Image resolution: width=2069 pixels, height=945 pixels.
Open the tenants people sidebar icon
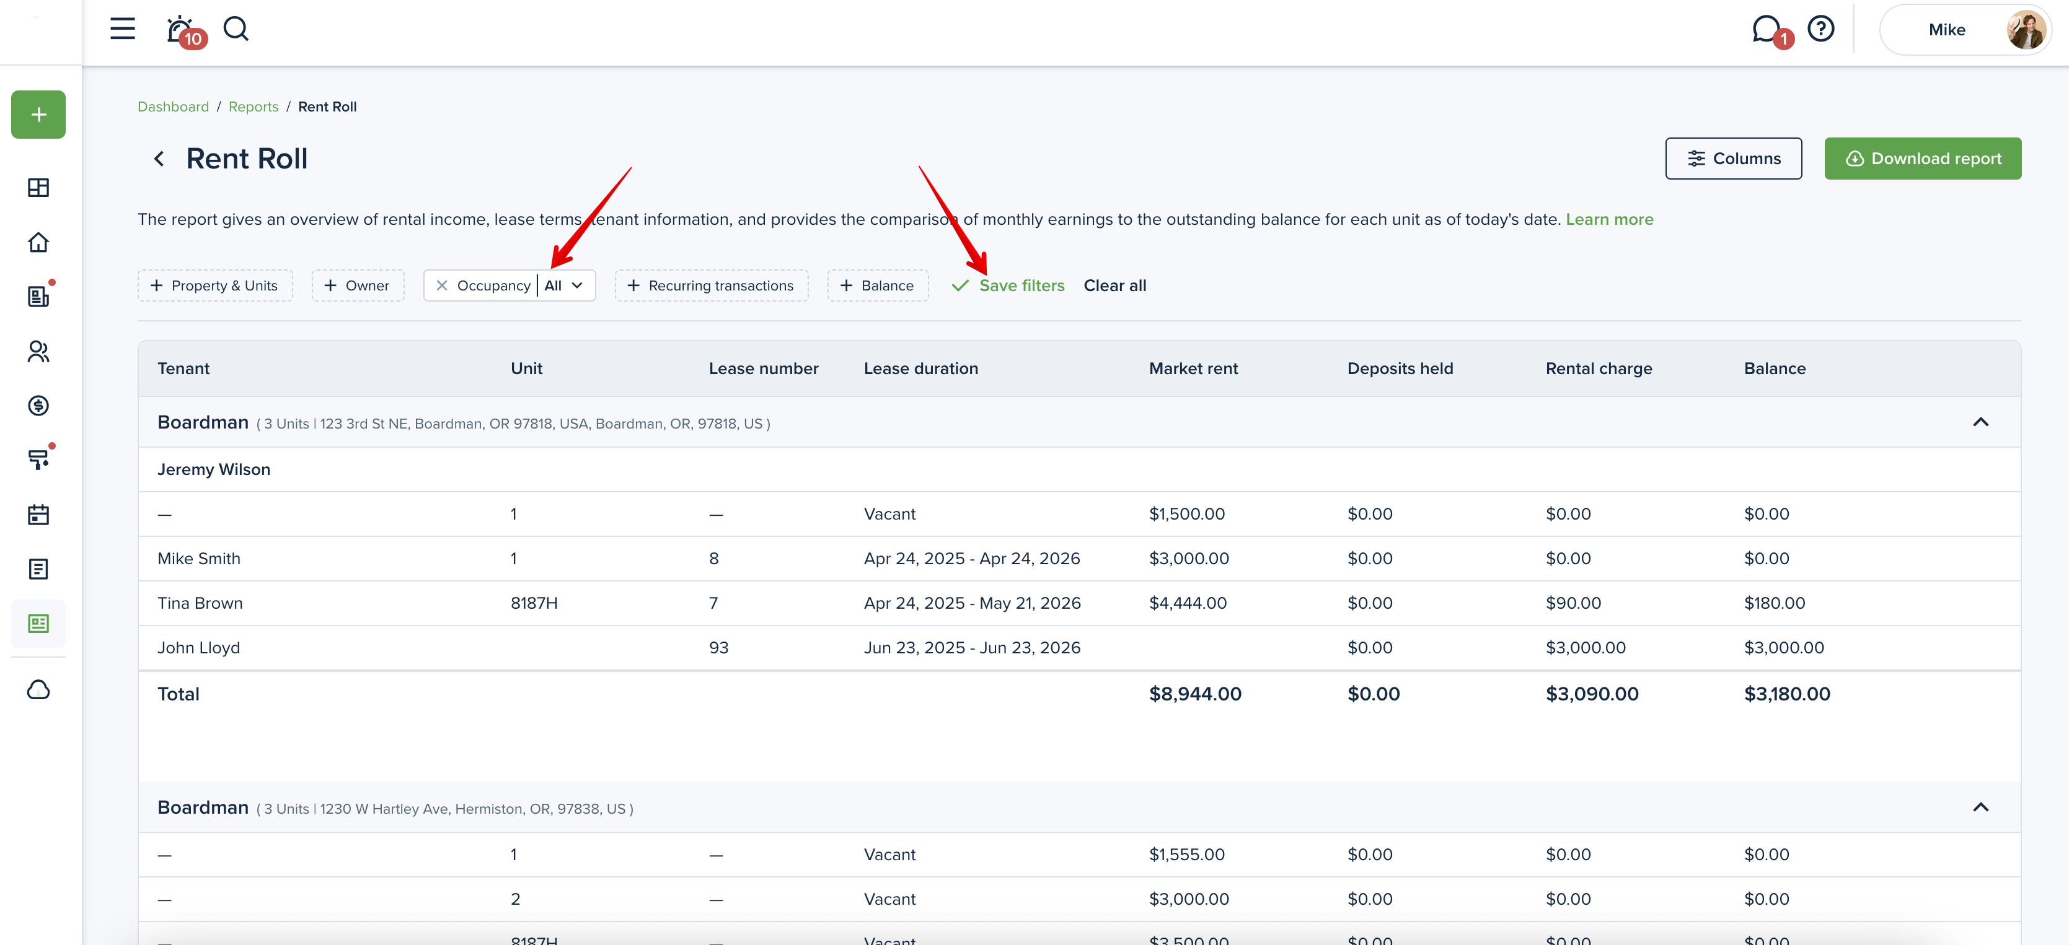point(38,351)
